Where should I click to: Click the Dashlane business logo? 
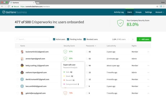pyautogui.click(x=15, y=12)
